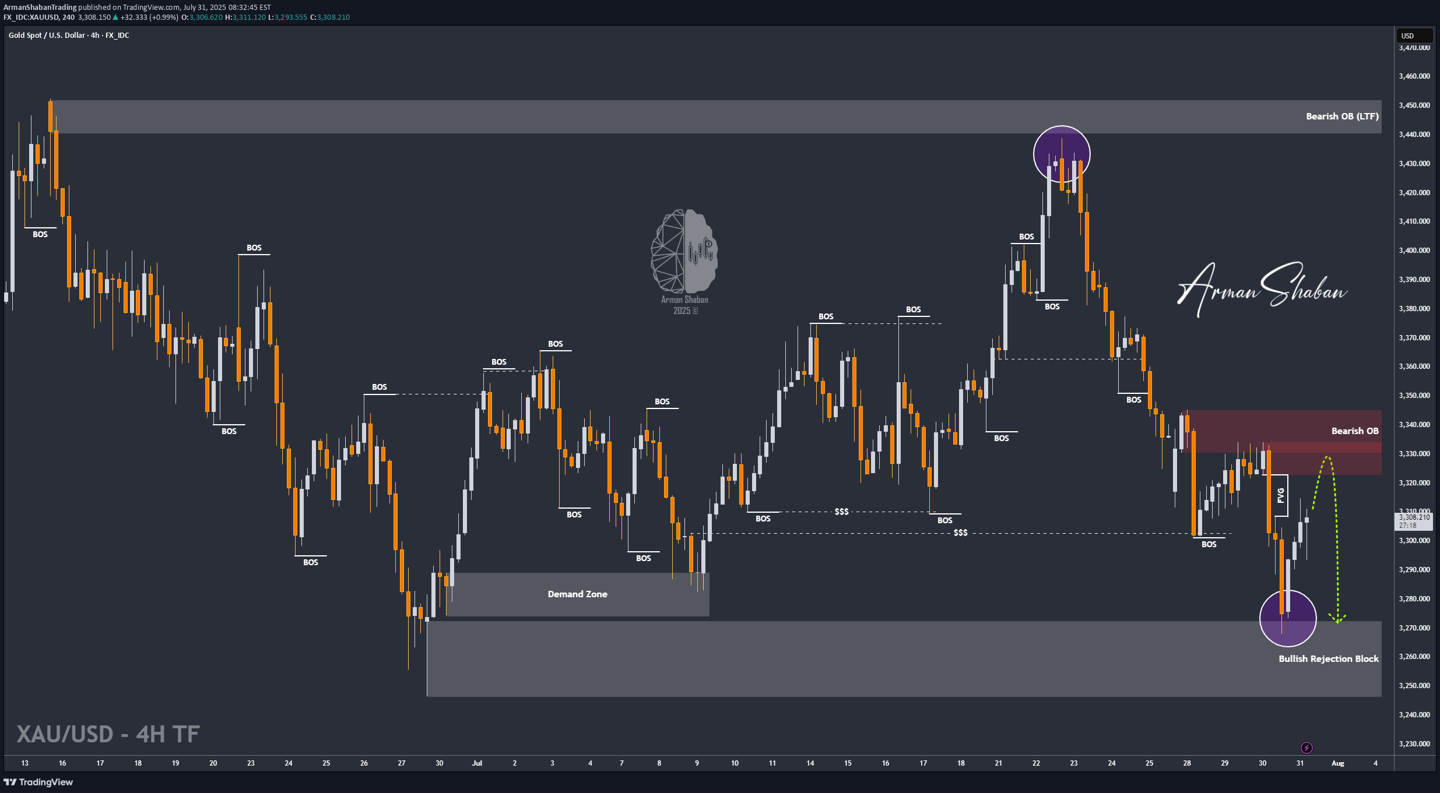Viewport: 1440px width, 793px height.
Task: Click the 3,230.000 price axis label
Action: [x=1414, y=743]
